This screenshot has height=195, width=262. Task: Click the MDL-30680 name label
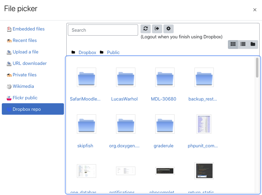[x=164, y=99]
